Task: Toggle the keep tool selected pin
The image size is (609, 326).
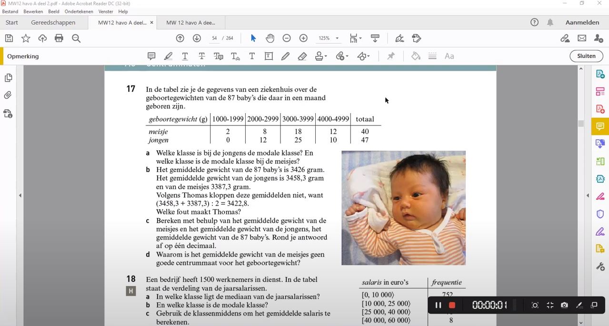Action: pyautogui.click(x=391, y=56)
